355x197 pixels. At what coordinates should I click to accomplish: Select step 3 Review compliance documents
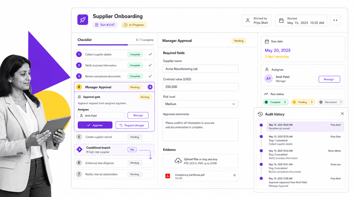click(x=114, y=76)
